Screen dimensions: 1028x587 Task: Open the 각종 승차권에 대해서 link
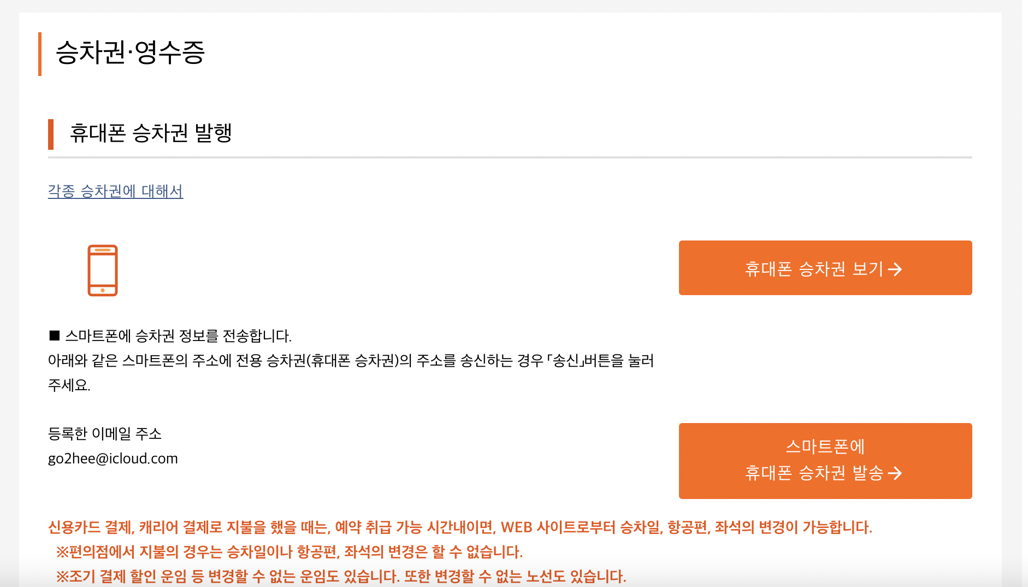click(115, 191)
